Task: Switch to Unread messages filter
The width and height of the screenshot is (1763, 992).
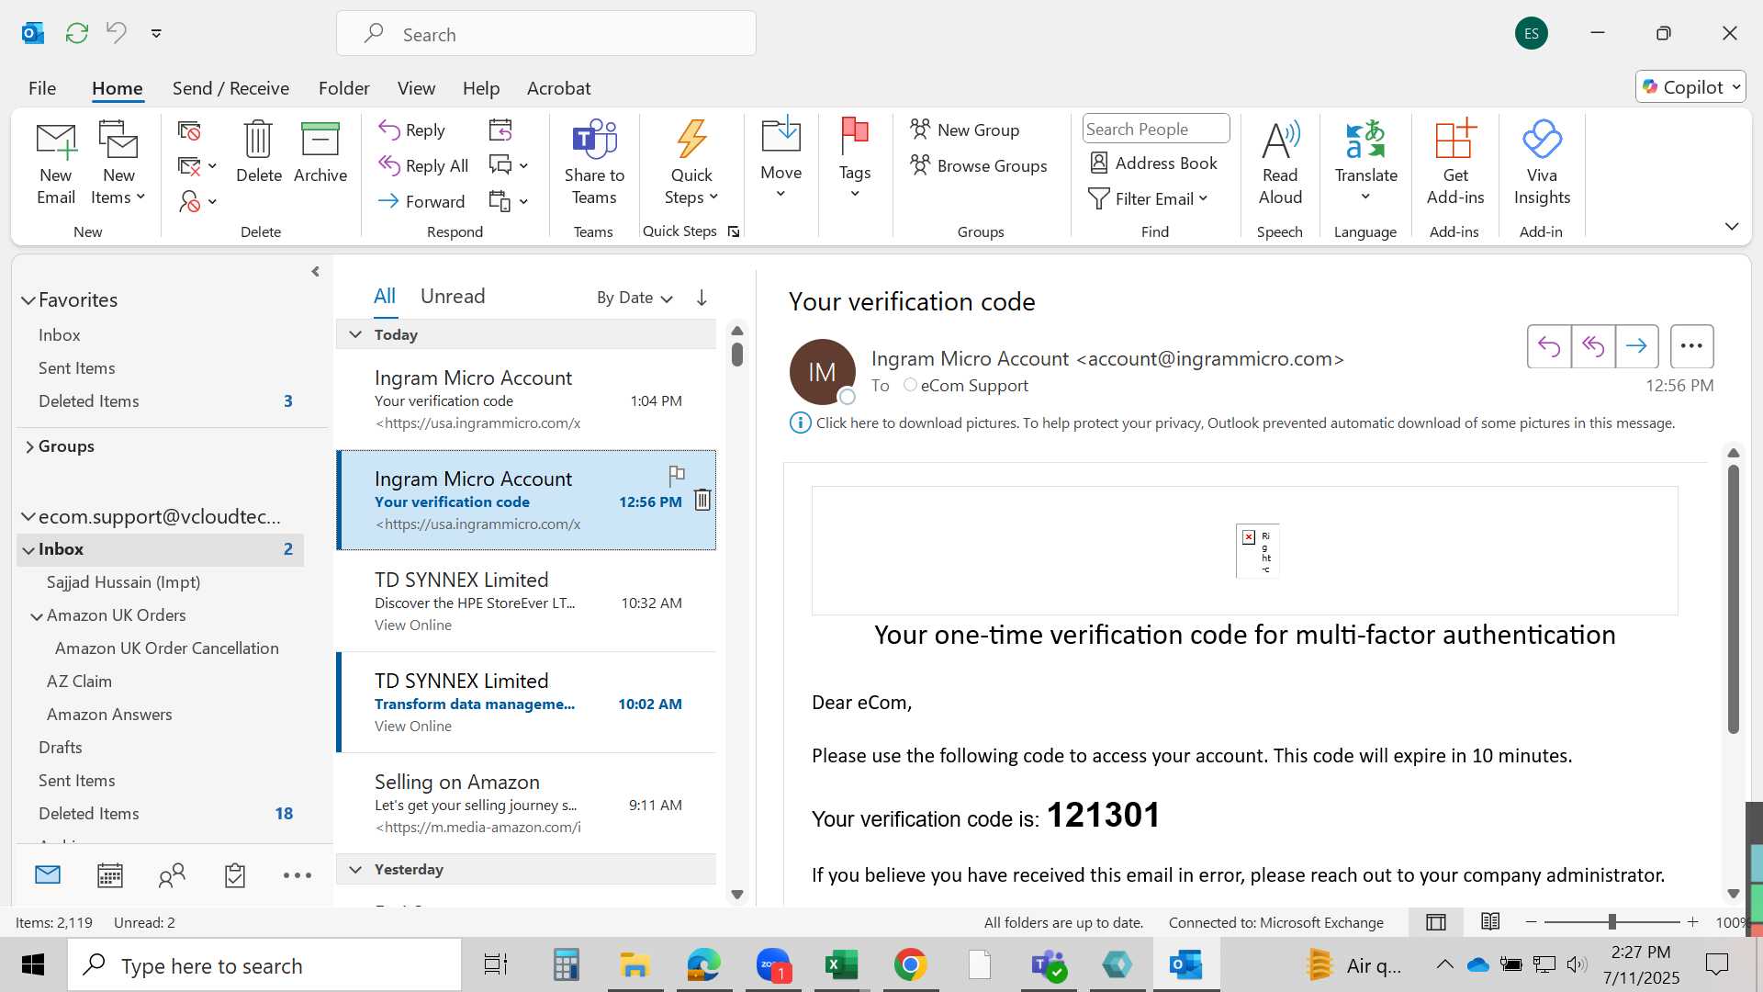Action: tap(453, 297)
